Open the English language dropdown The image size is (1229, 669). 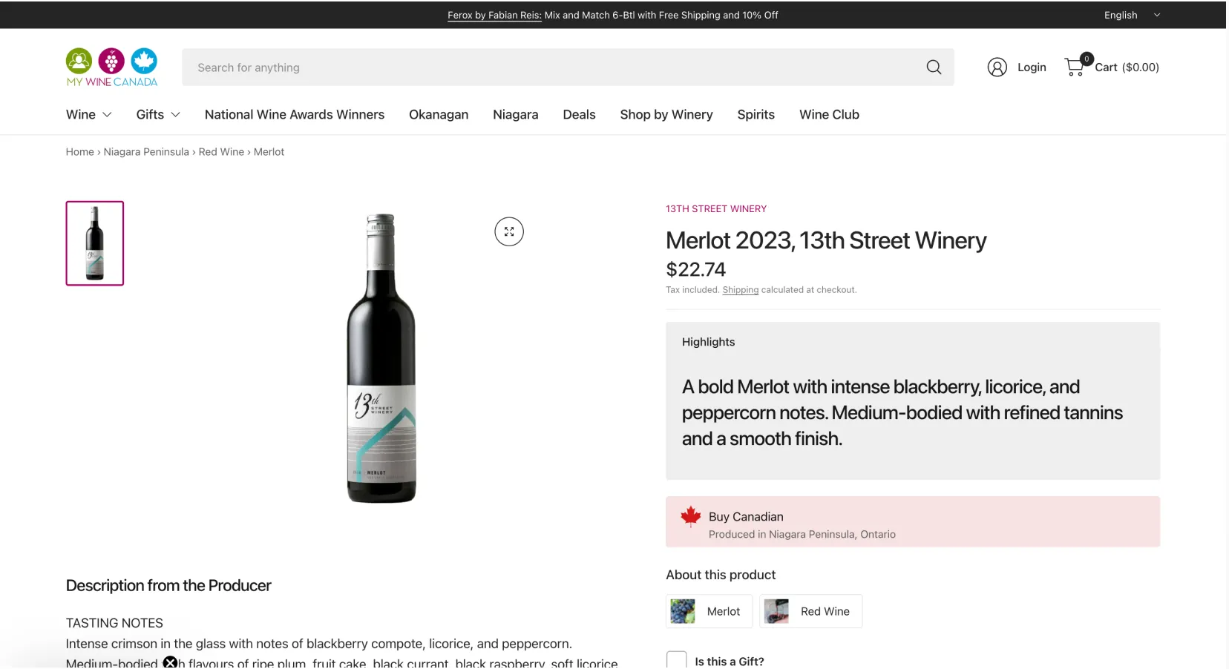click(x=1131, y=15)
